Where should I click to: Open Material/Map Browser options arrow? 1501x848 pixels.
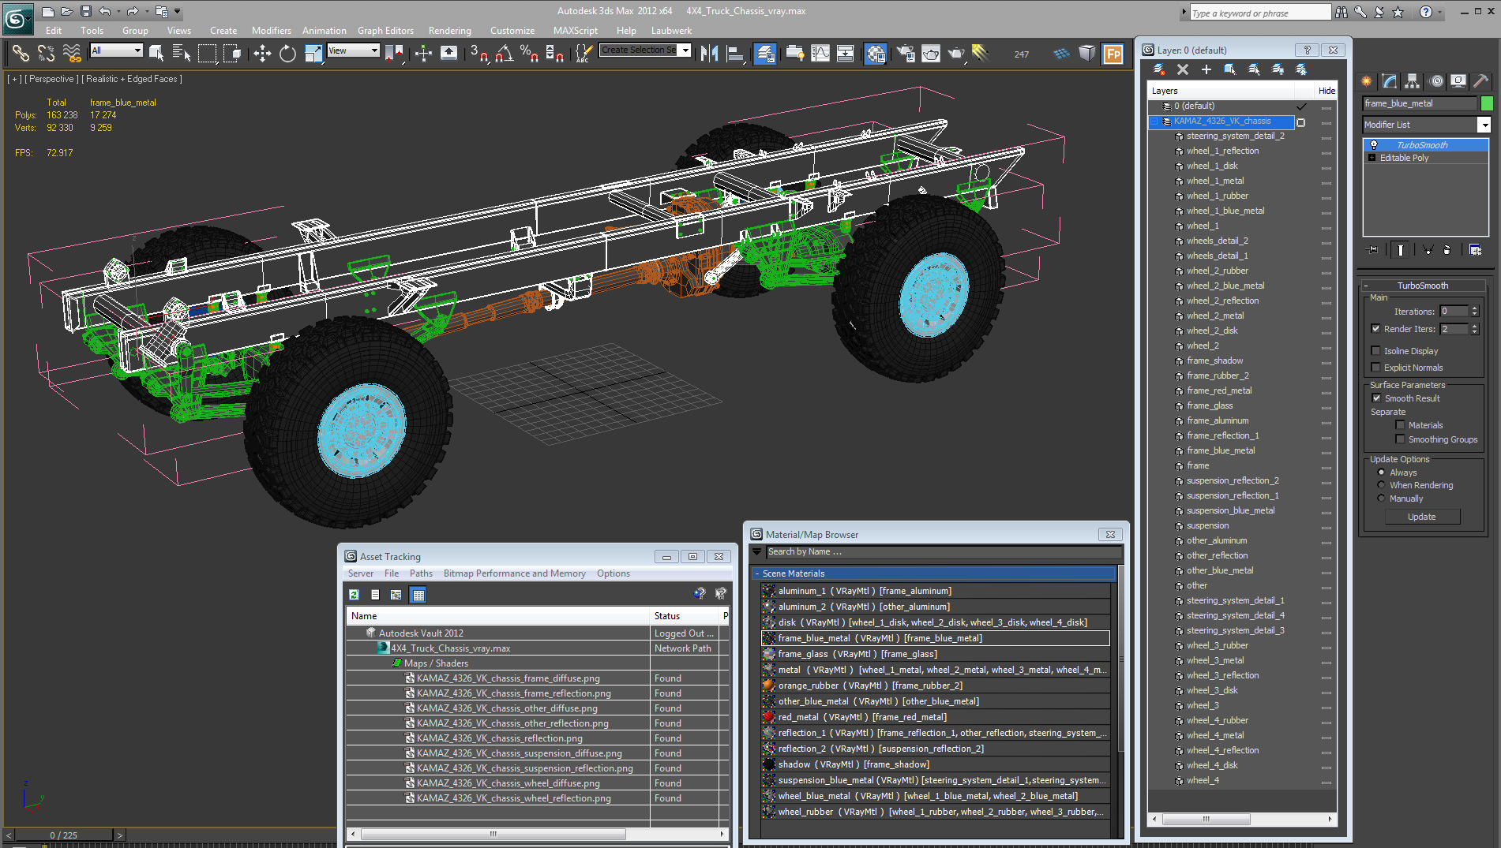click(757, 552)
